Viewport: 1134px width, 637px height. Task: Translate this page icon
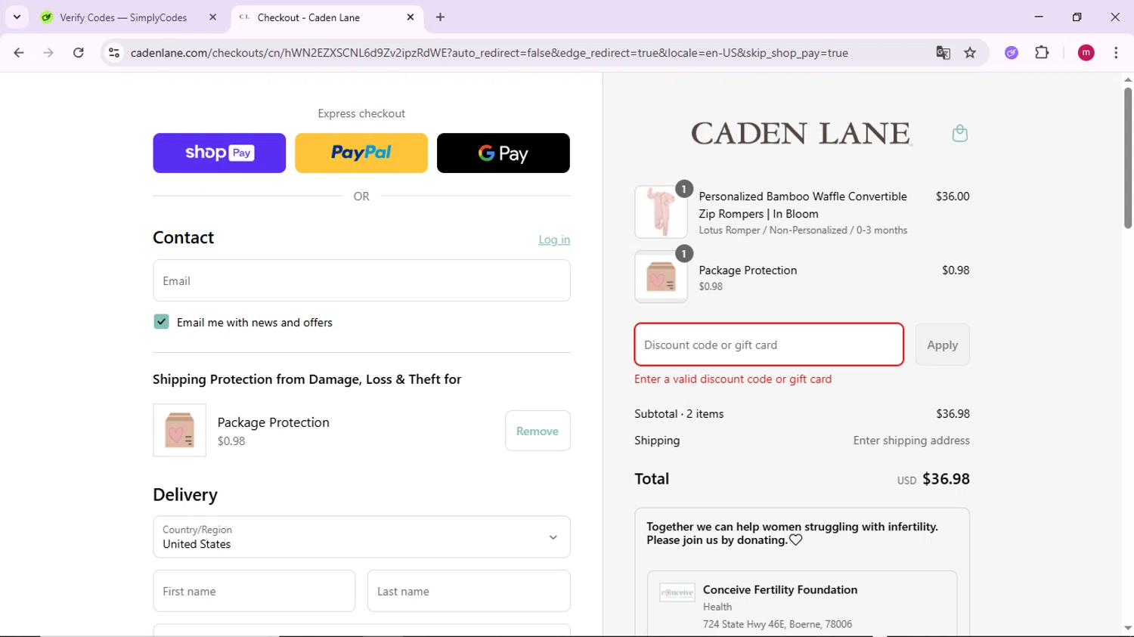(x=943, y=53)
